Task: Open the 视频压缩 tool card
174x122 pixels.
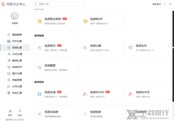Action: click(56, 94)
